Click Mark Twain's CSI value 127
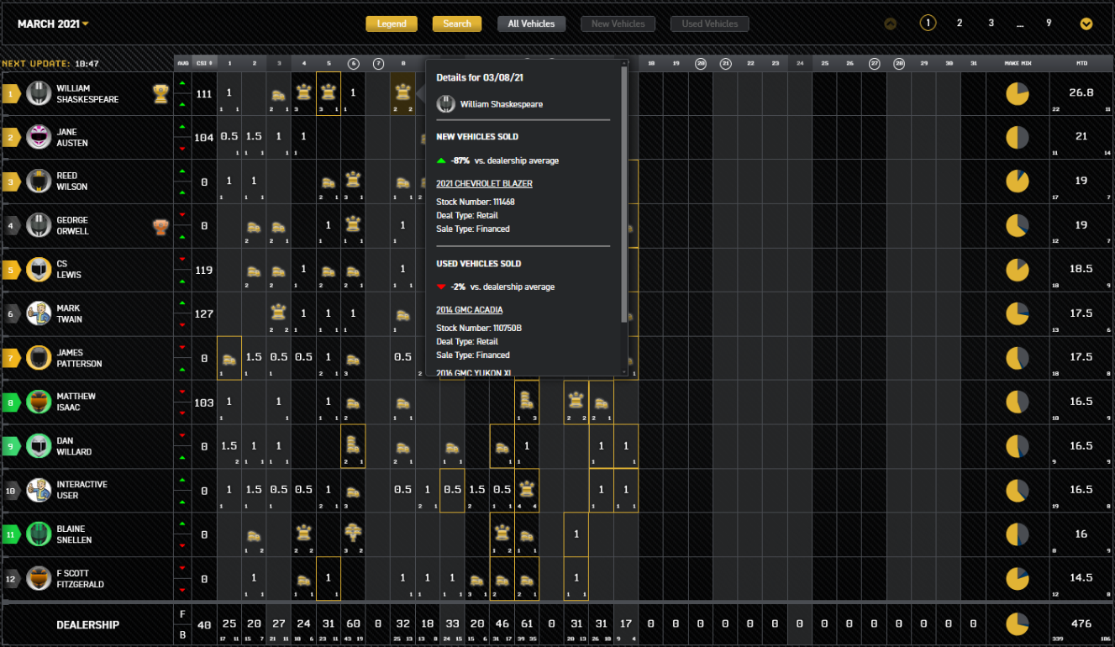 pos(203,313)
